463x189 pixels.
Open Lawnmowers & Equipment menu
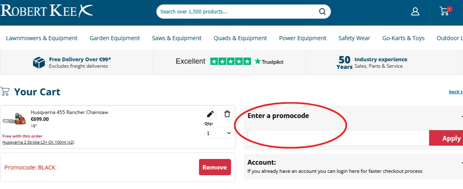coord(42,38)
